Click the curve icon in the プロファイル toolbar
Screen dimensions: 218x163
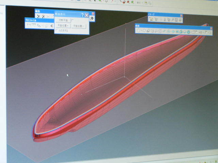39,25
